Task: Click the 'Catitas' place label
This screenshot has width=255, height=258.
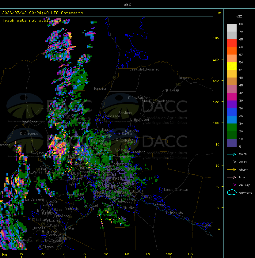Action: point(159,205)
